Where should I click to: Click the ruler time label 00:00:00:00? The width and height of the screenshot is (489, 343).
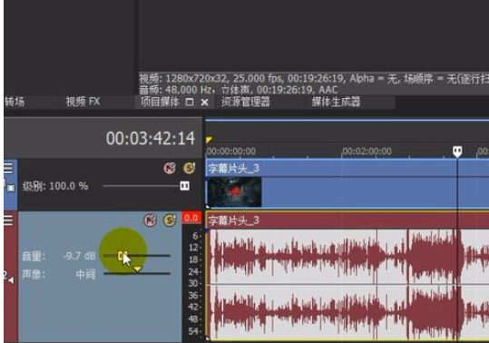coord(231,152)
